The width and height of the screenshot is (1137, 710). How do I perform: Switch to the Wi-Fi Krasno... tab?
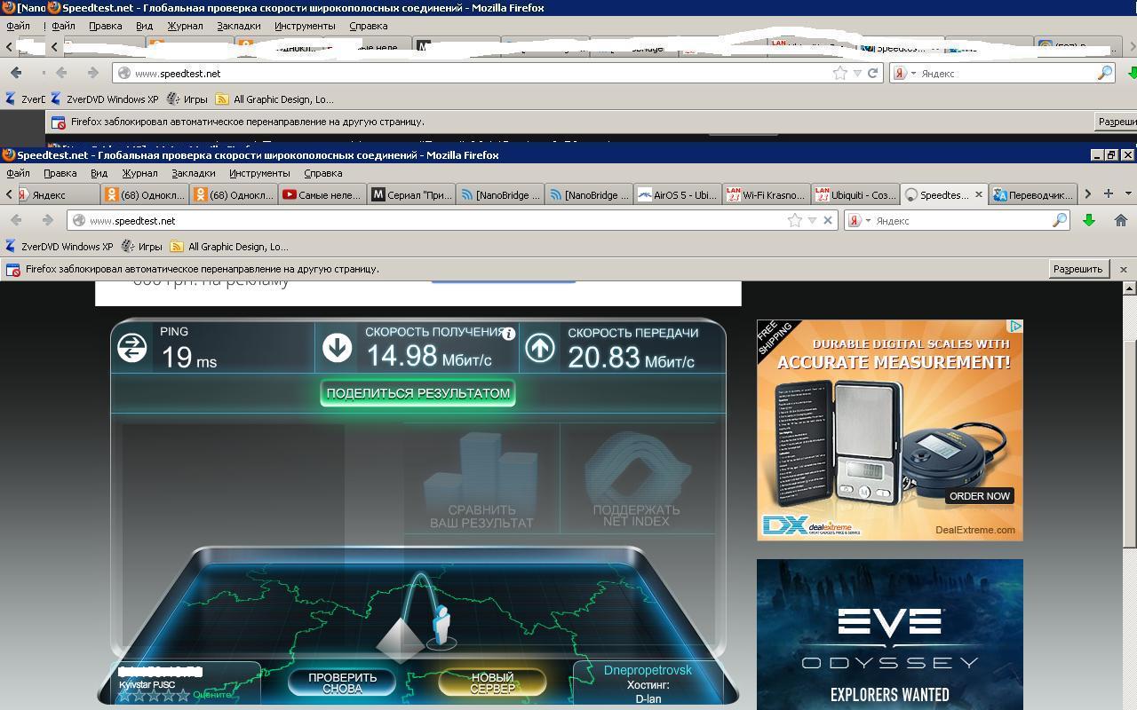tap(766, 194)
